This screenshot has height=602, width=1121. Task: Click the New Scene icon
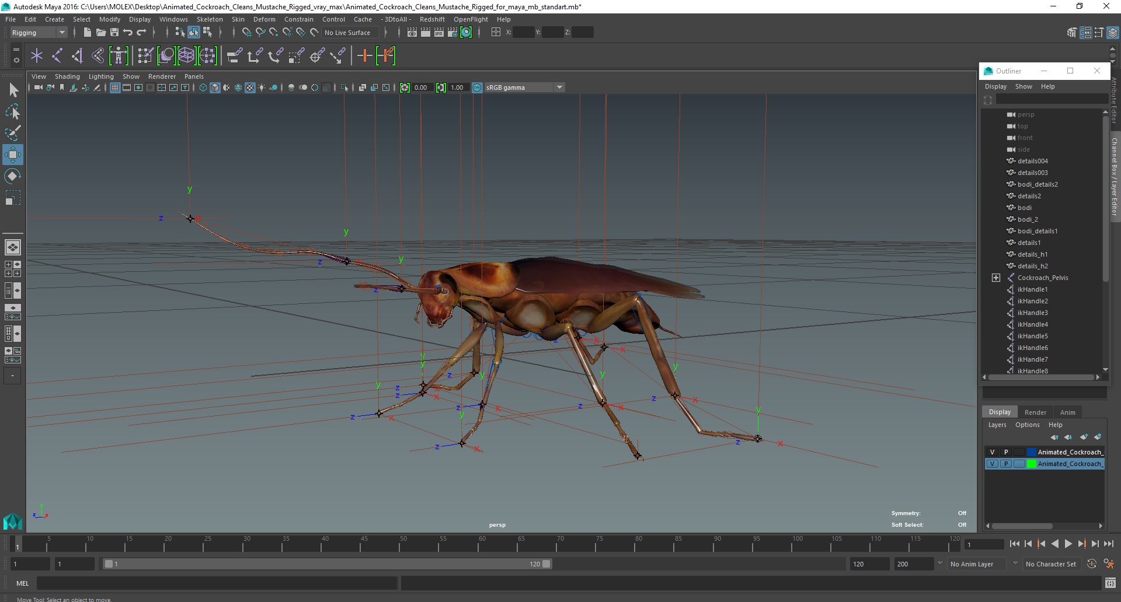pos(87,33)
